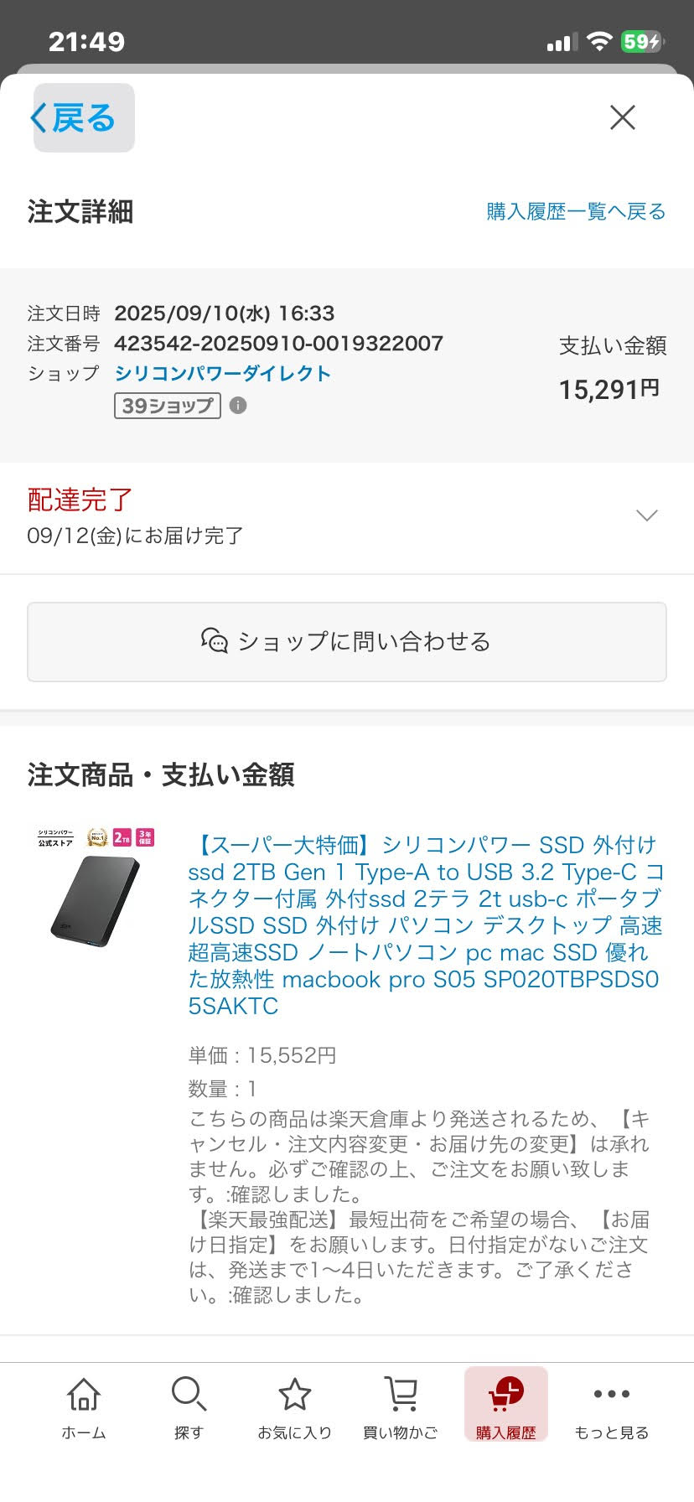Open 購入履歴一覧へ戻る link
The height and width of the screenshot is (1502, 694).
pos(576,212)
